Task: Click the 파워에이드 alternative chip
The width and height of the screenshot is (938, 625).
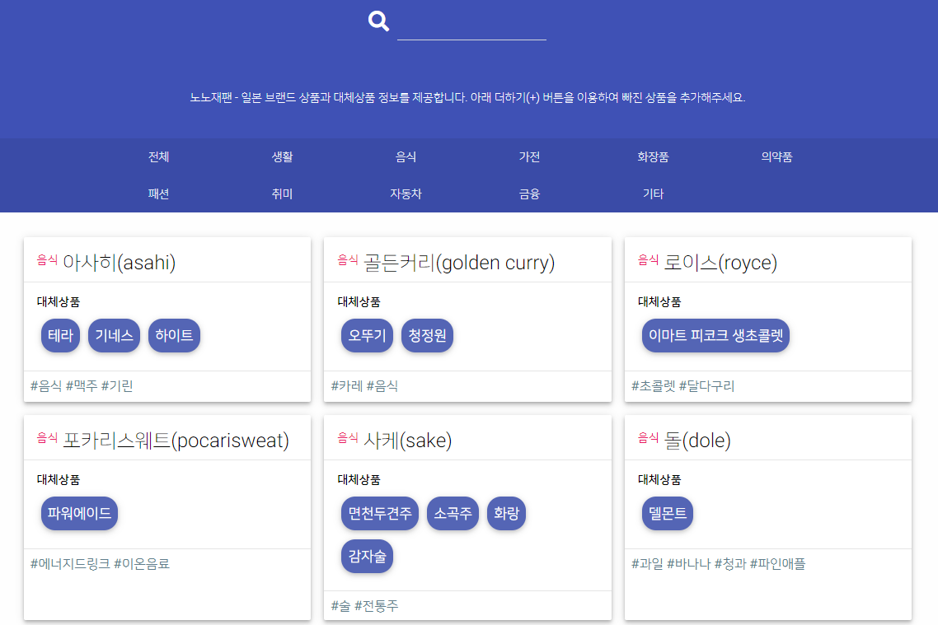Action: click(80, 513)
